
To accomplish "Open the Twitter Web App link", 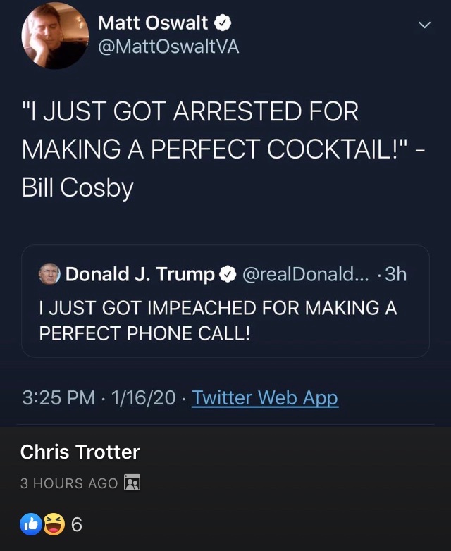I will coord(265,397).
